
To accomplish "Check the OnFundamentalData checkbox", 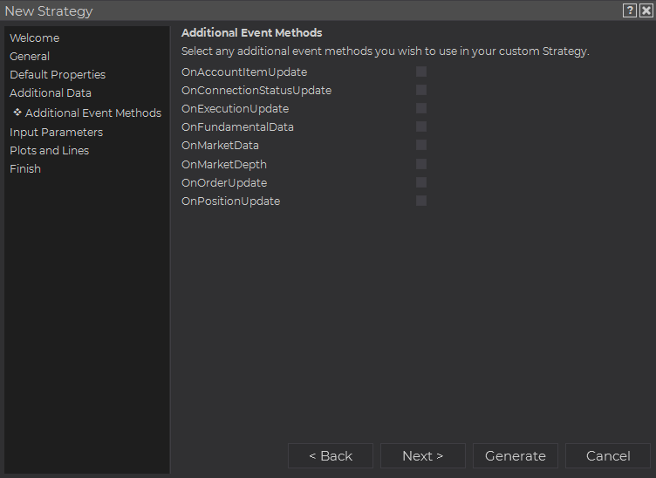I will (x=421, y=126).
